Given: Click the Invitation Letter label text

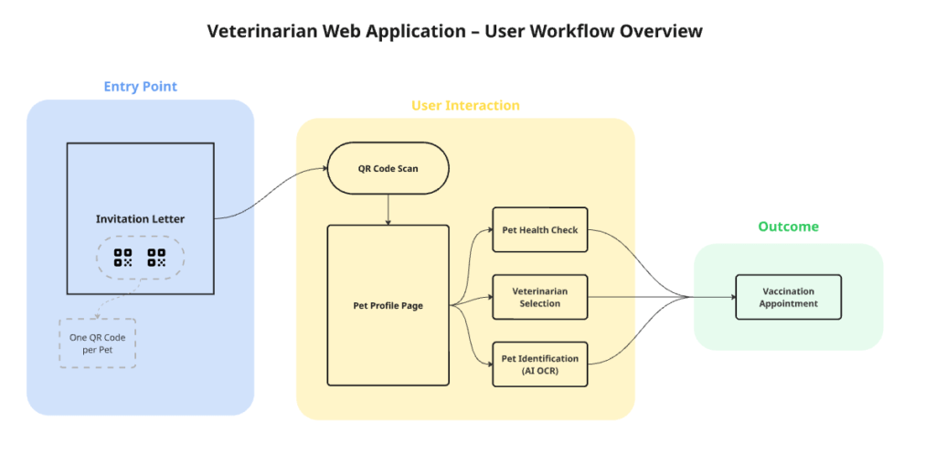Looking at the screenshot, I should pyautogui.click(x=140, y=219).
